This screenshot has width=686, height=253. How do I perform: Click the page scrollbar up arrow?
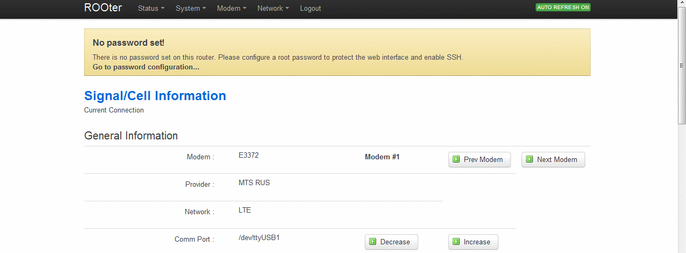(682, 4)
